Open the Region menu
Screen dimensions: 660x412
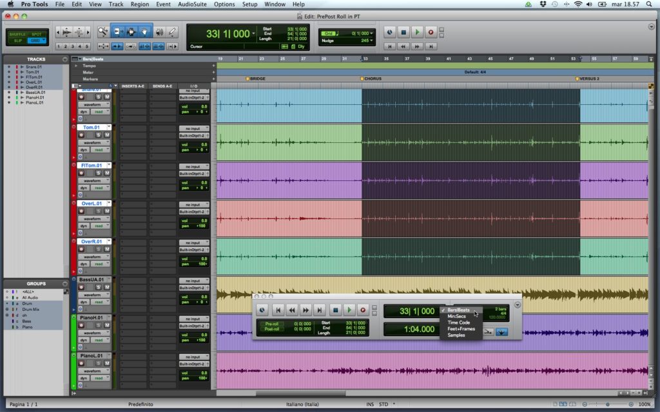140,5
